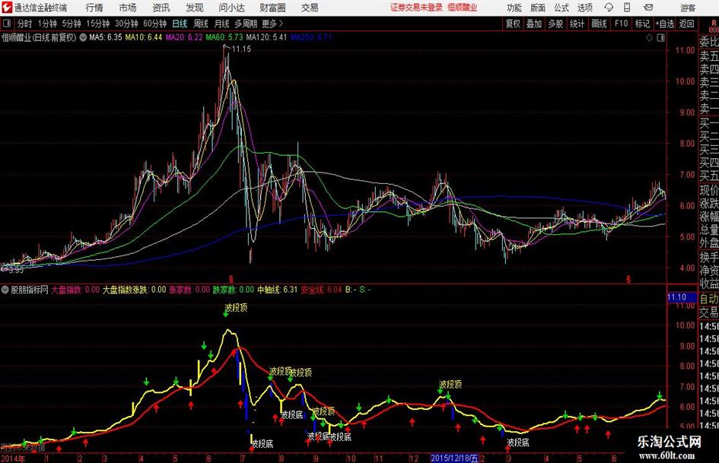Click the highlighted date 2015/12/18 on axis
Image resolution: width=719 pixels, height=463 pixels.
[x=454, y=458]
